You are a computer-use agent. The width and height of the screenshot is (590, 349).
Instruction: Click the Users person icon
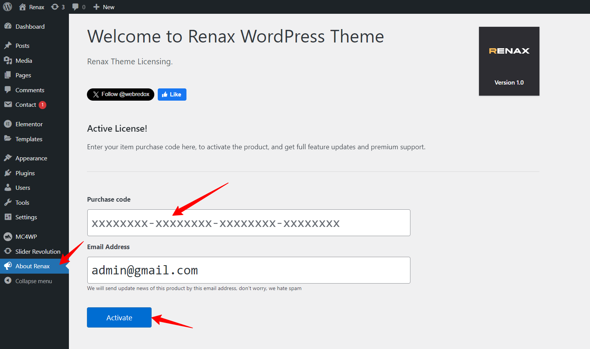coord(8,188)
